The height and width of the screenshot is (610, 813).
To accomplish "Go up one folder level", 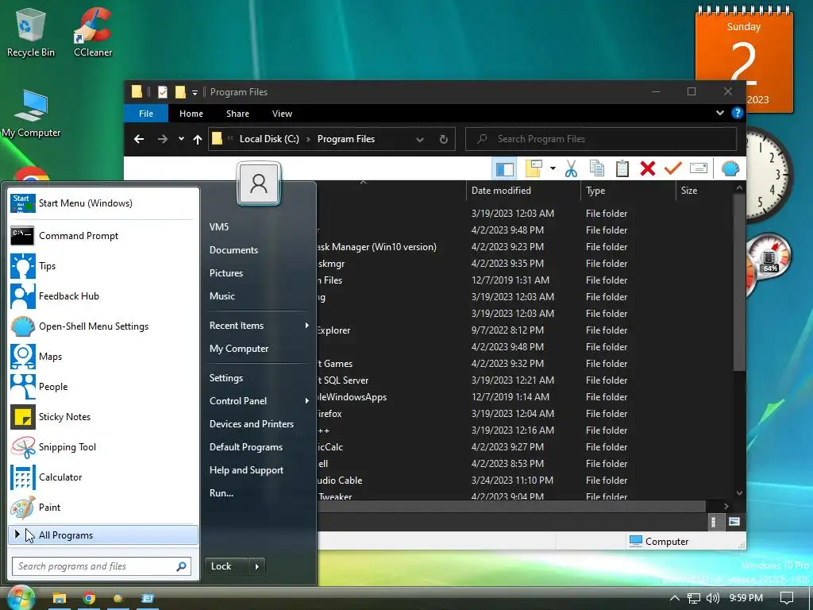I will point(197,139).
